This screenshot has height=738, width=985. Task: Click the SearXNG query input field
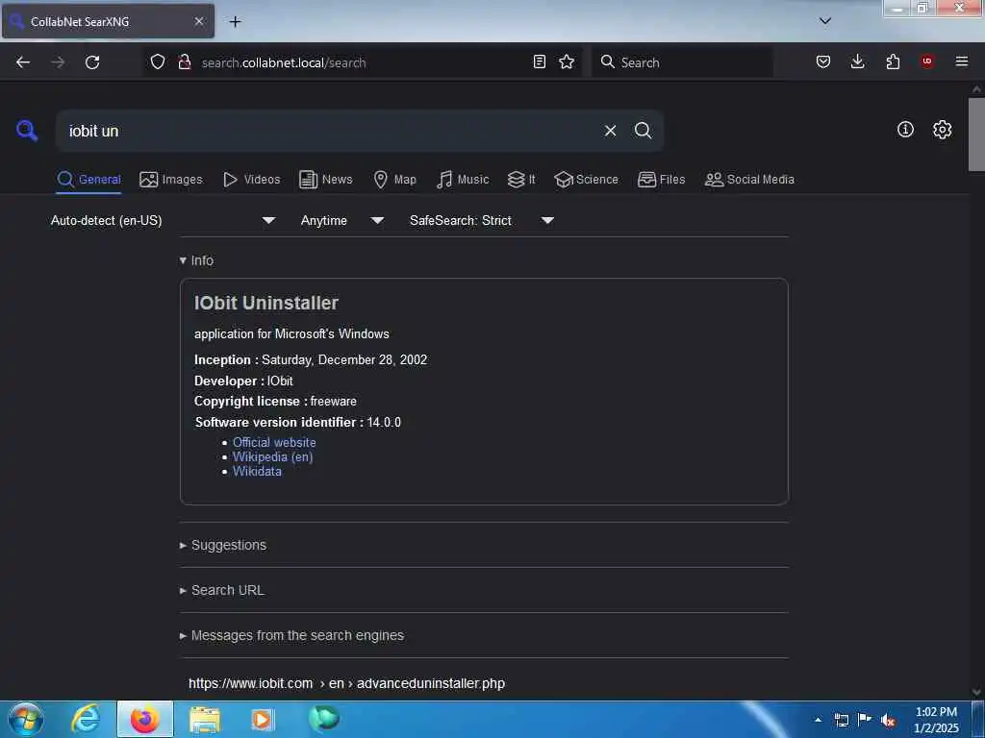[330, 131]
